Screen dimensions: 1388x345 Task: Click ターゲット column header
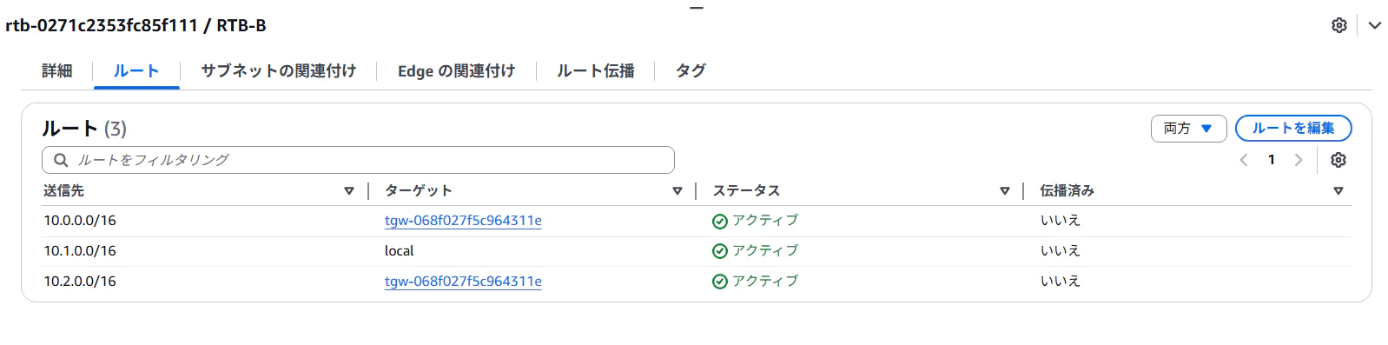pyautogui.click(x=419, y=191)
